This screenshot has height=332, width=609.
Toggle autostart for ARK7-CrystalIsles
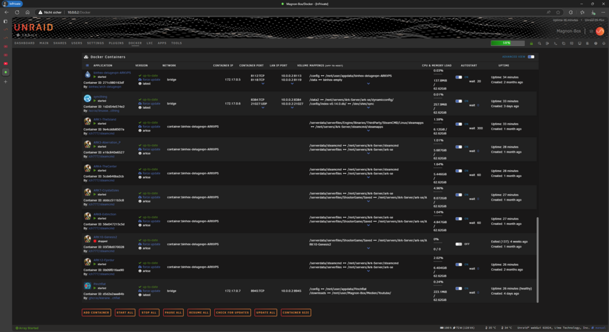point(459,195)
